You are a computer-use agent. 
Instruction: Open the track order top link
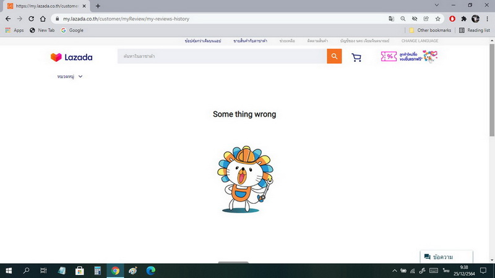(317, 41)
